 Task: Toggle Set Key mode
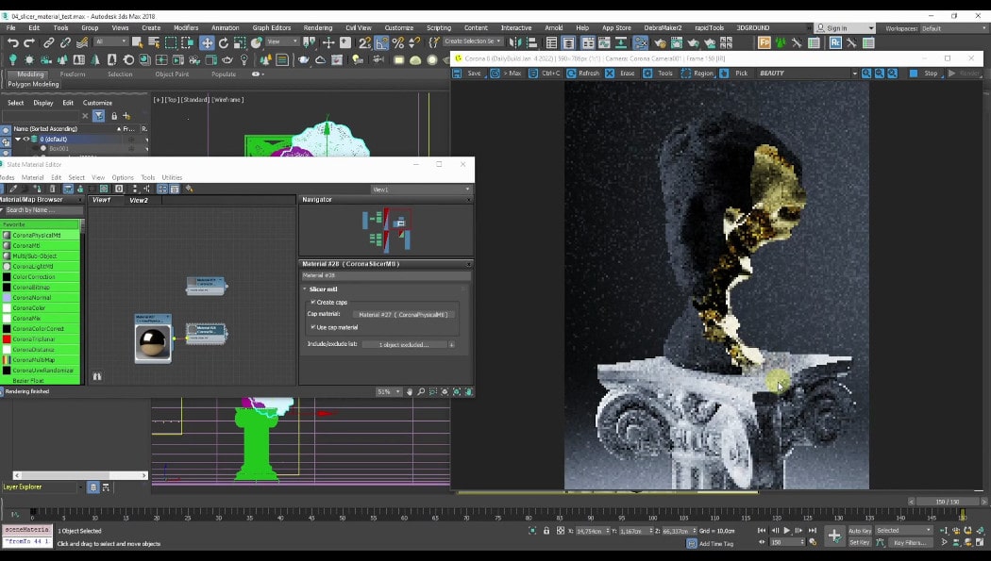pyautogui.click(x=860, y=542)
